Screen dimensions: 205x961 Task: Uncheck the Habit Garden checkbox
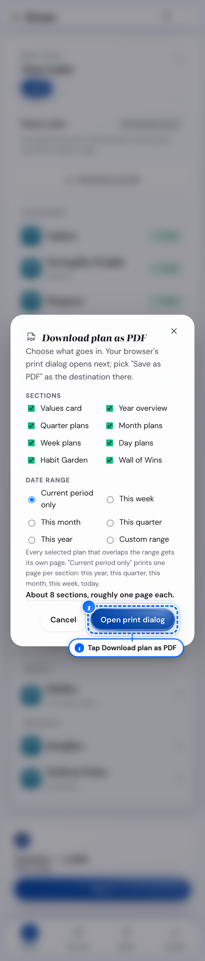(x=31, y=460)
